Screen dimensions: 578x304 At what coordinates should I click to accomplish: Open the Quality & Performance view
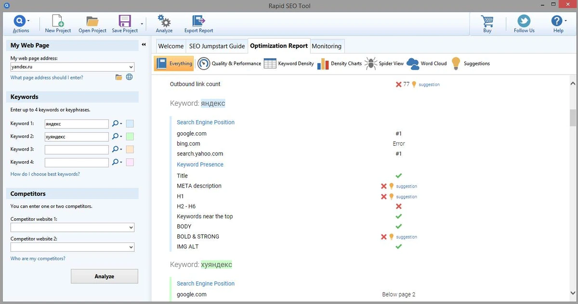click(229, 63)
